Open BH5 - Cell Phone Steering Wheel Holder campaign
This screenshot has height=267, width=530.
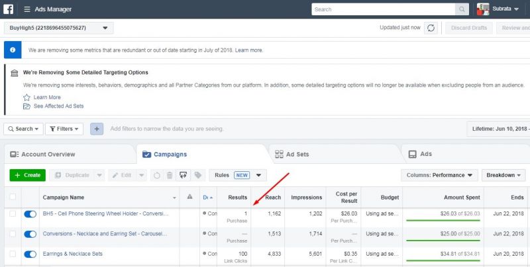(x=105, y=213)
